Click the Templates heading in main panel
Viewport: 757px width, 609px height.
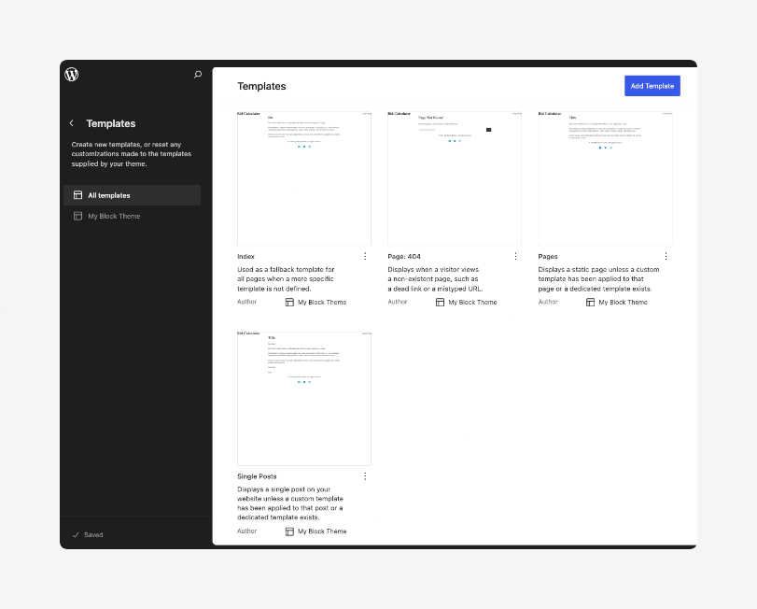coord(261,86)
